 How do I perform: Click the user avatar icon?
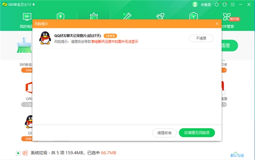[195, 4]
